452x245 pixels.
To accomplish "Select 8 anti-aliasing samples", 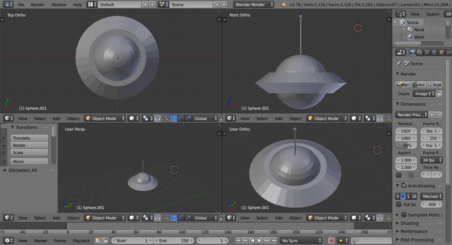I will coord(403,197).
